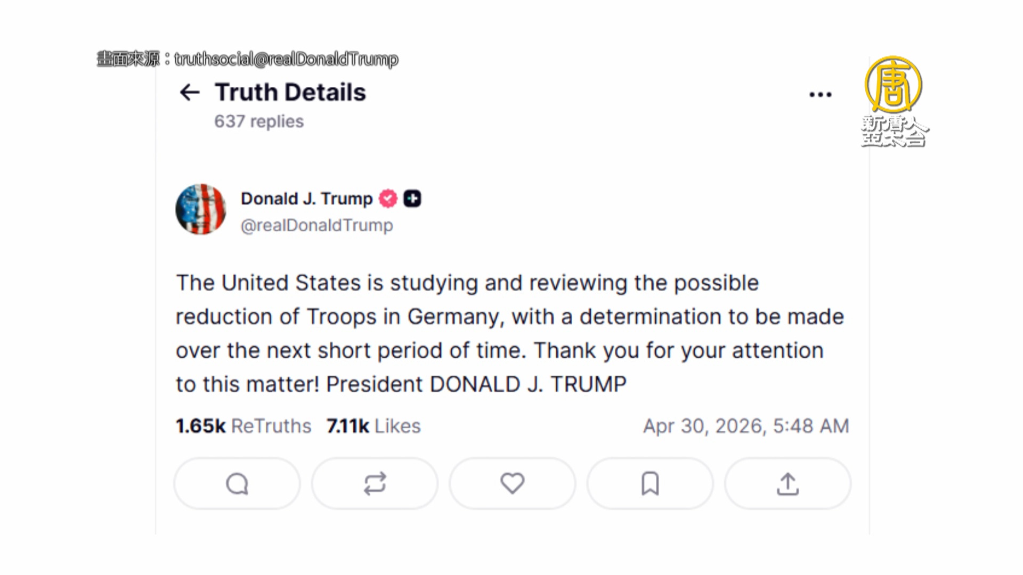Click the Truth Details header title
This screenshot has height=575, width=1023.
[x=290, y=93]
